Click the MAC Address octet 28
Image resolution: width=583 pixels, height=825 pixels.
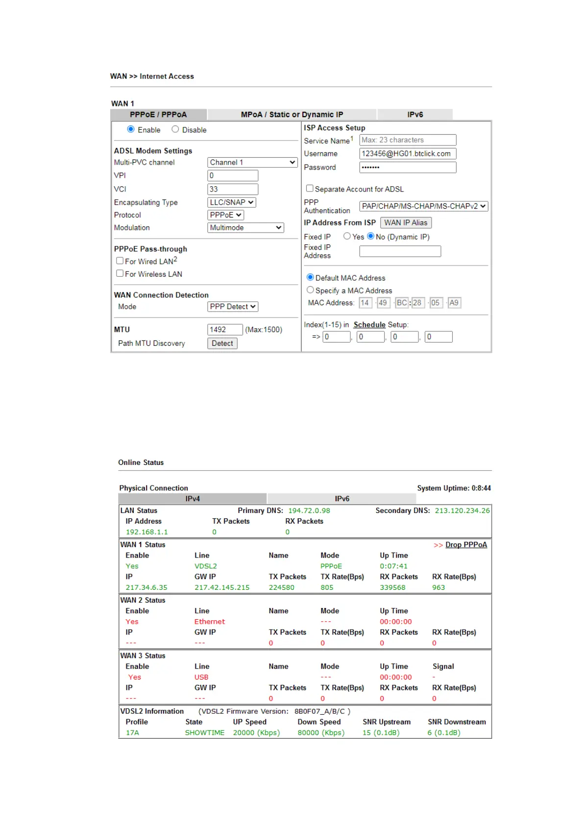pos(417,303)
